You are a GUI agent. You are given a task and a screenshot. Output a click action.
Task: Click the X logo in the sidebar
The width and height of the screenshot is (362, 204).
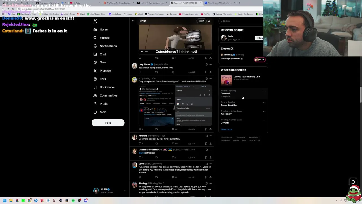coord(95,21)
